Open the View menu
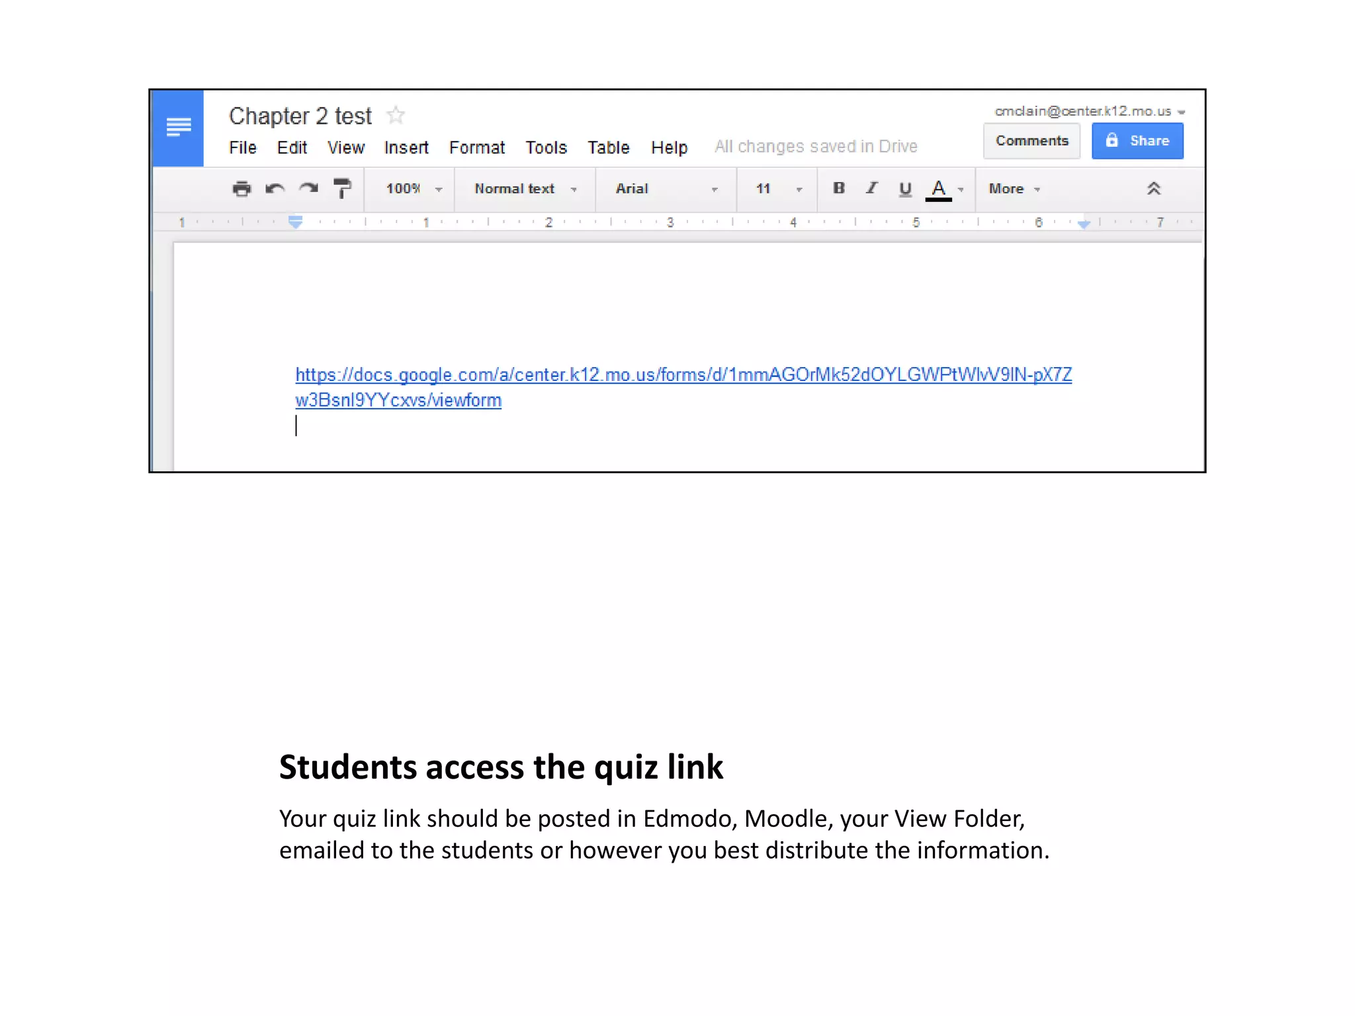 click(x=345, y=148)
